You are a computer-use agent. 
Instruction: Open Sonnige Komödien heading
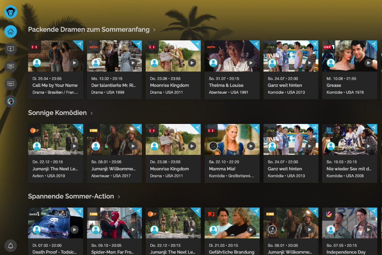coord(57,113)
